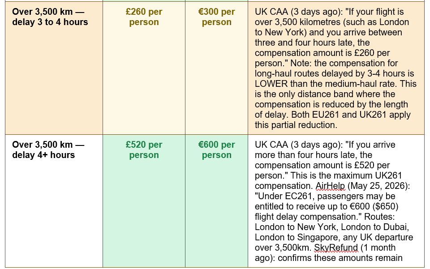Click the underlined word SkyRefund
Screen dimensions: 430x269
coord(336,248)
